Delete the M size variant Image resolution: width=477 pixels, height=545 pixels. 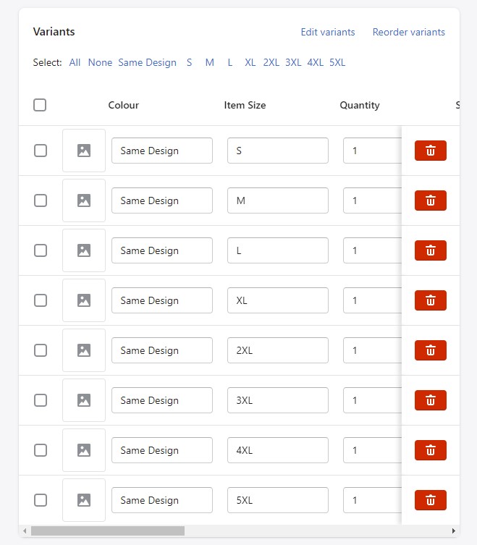(431, 200)
